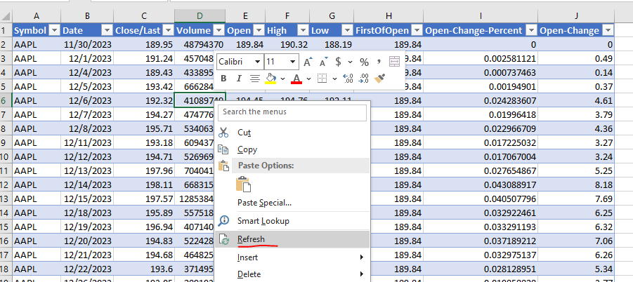
Task: Click the Paste option clipboard icon
Action: click(243, 184)
